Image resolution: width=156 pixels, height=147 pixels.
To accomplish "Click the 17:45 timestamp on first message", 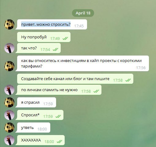I will (79, 26).
